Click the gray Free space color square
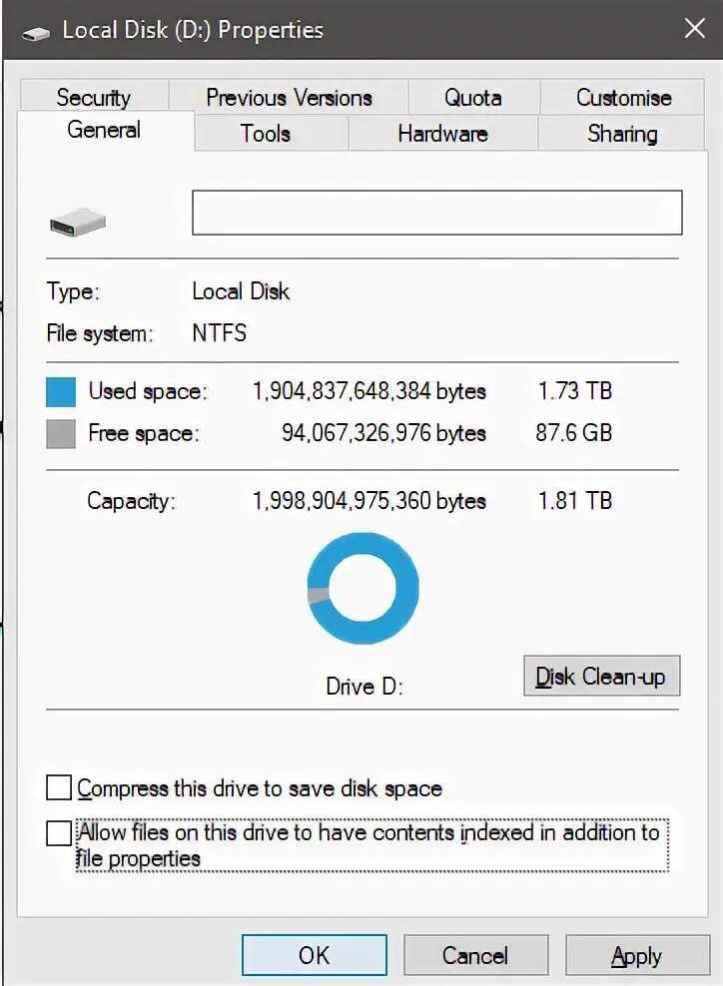The height and width of the screenshot is (986, 723). [x=61, y=434]
